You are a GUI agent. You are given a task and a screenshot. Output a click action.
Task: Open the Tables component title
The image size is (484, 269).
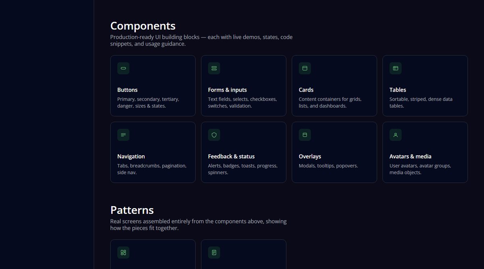(398, 90)
